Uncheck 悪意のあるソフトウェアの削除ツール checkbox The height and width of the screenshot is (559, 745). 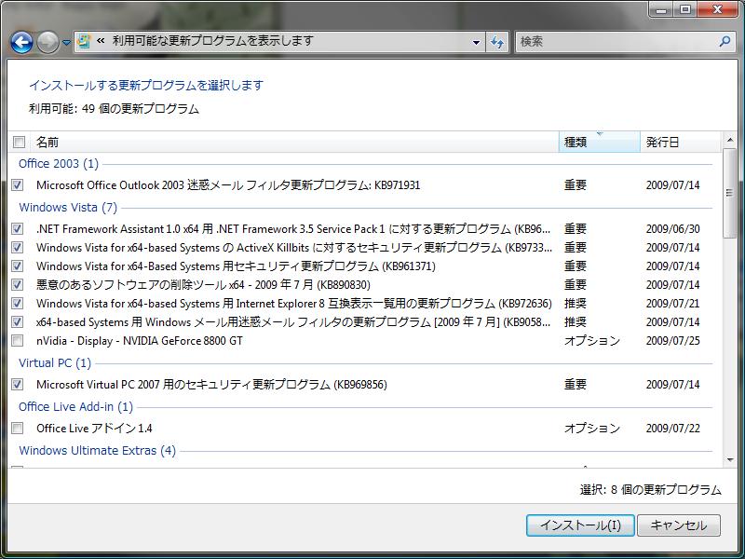(x=18, y=285)
